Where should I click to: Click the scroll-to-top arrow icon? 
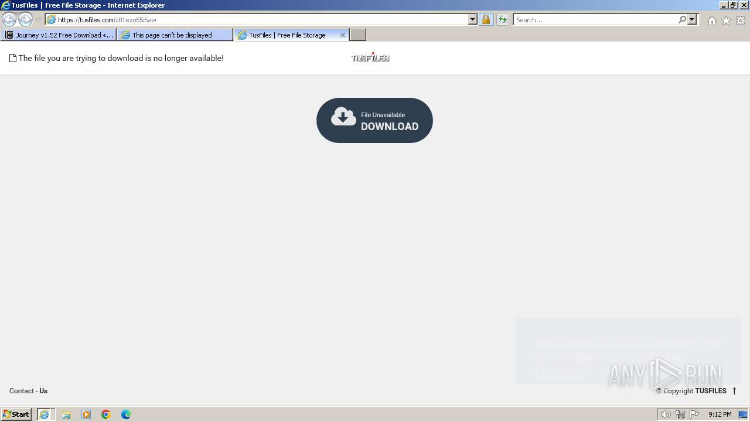pos(734,391)
